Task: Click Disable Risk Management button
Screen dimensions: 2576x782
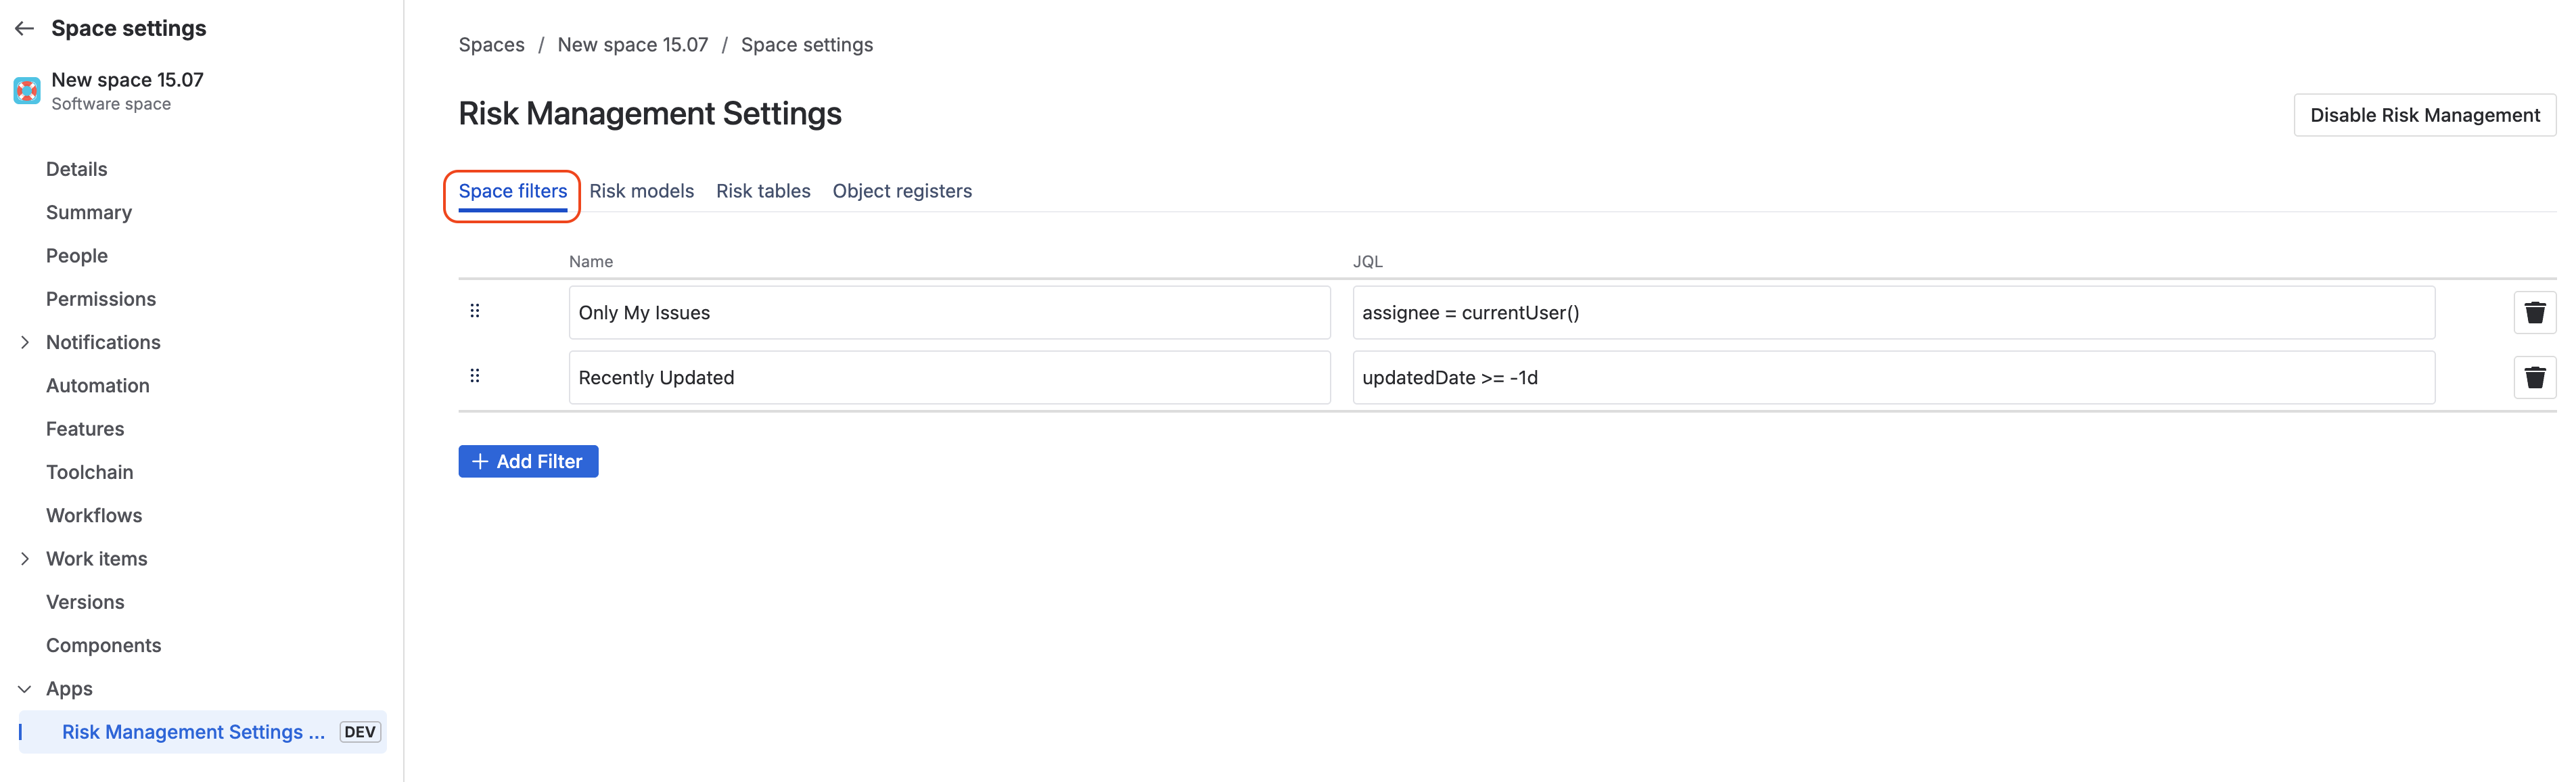Action: (x=2424, y=115)
